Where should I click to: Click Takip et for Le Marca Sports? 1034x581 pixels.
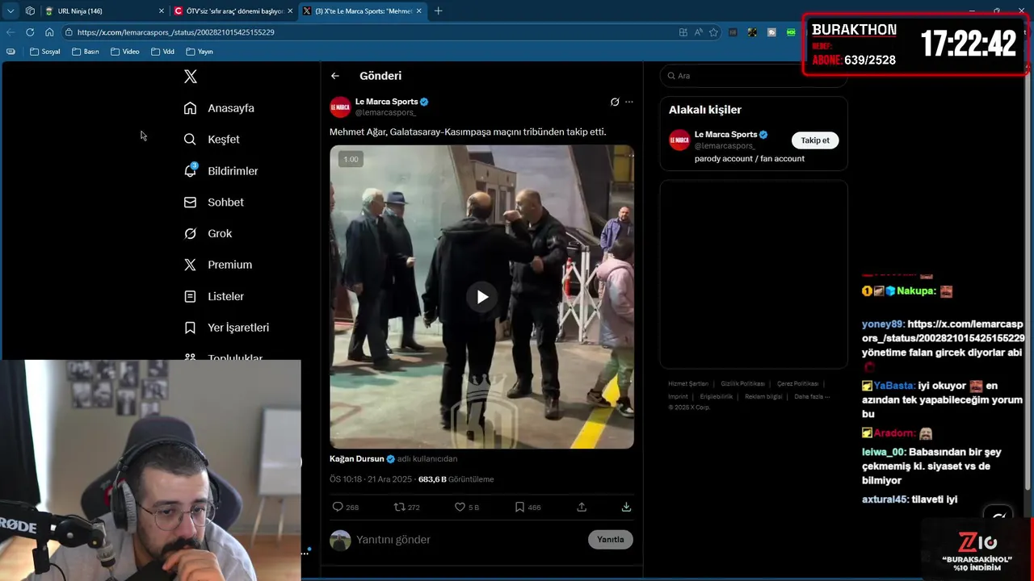[815, 140]
